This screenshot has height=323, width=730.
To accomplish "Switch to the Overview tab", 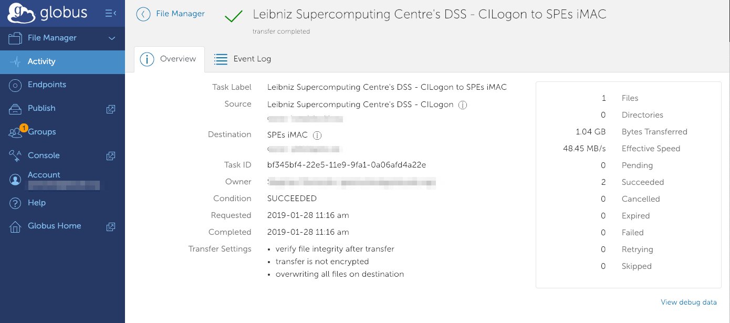I will [169, 59].
